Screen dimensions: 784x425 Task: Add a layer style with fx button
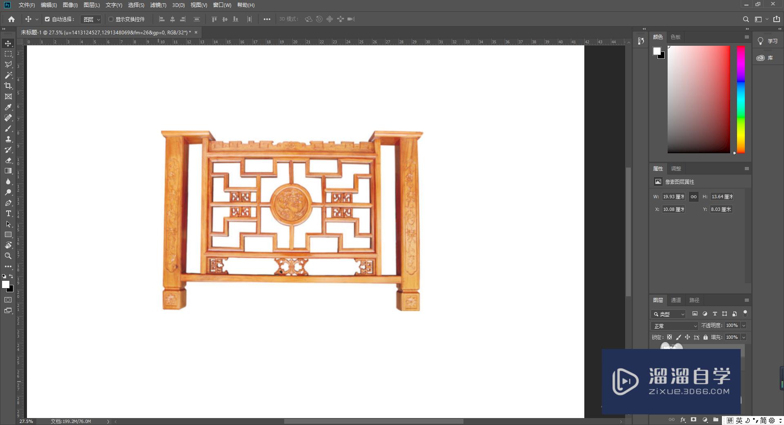[x=683, y=420]
